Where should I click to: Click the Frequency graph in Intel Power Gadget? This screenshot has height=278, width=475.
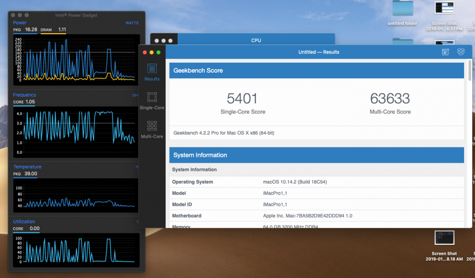tap(76, 132)
